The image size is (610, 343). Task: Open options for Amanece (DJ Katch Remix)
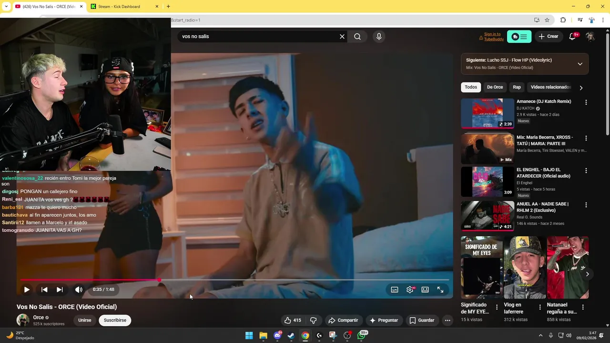(586, 102)
